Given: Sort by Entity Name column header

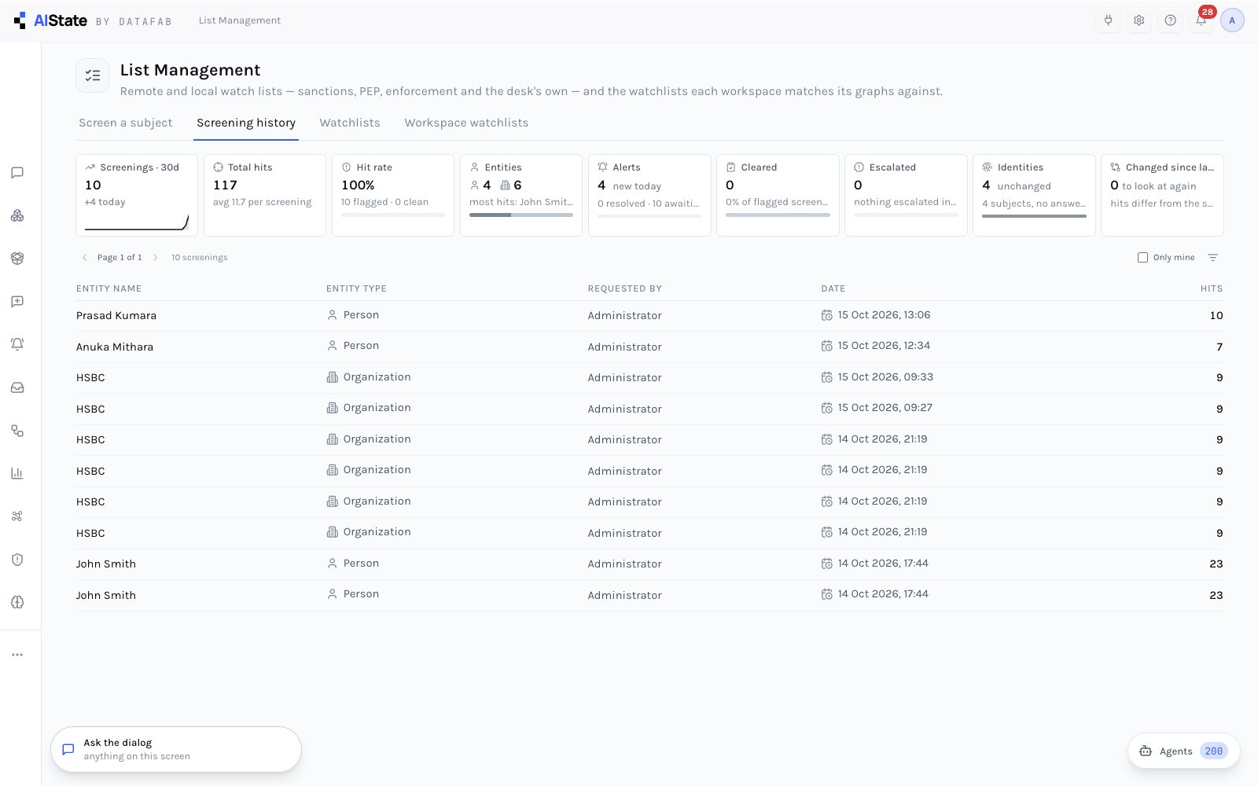Looking at the screenshot, I should pos(109,288).
